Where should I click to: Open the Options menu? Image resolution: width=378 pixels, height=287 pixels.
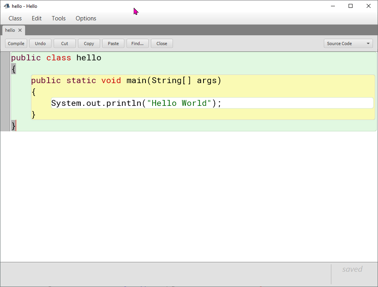pyautogui.click(x=86, y=18)
